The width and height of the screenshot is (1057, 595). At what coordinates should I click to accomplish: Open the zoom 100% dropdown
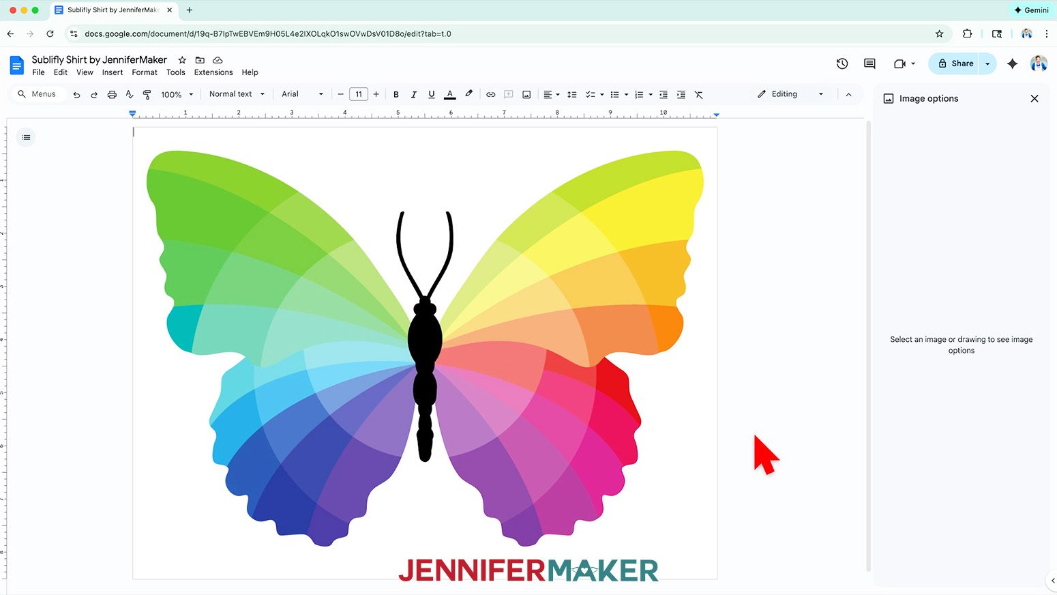click(x=177, y=95)
